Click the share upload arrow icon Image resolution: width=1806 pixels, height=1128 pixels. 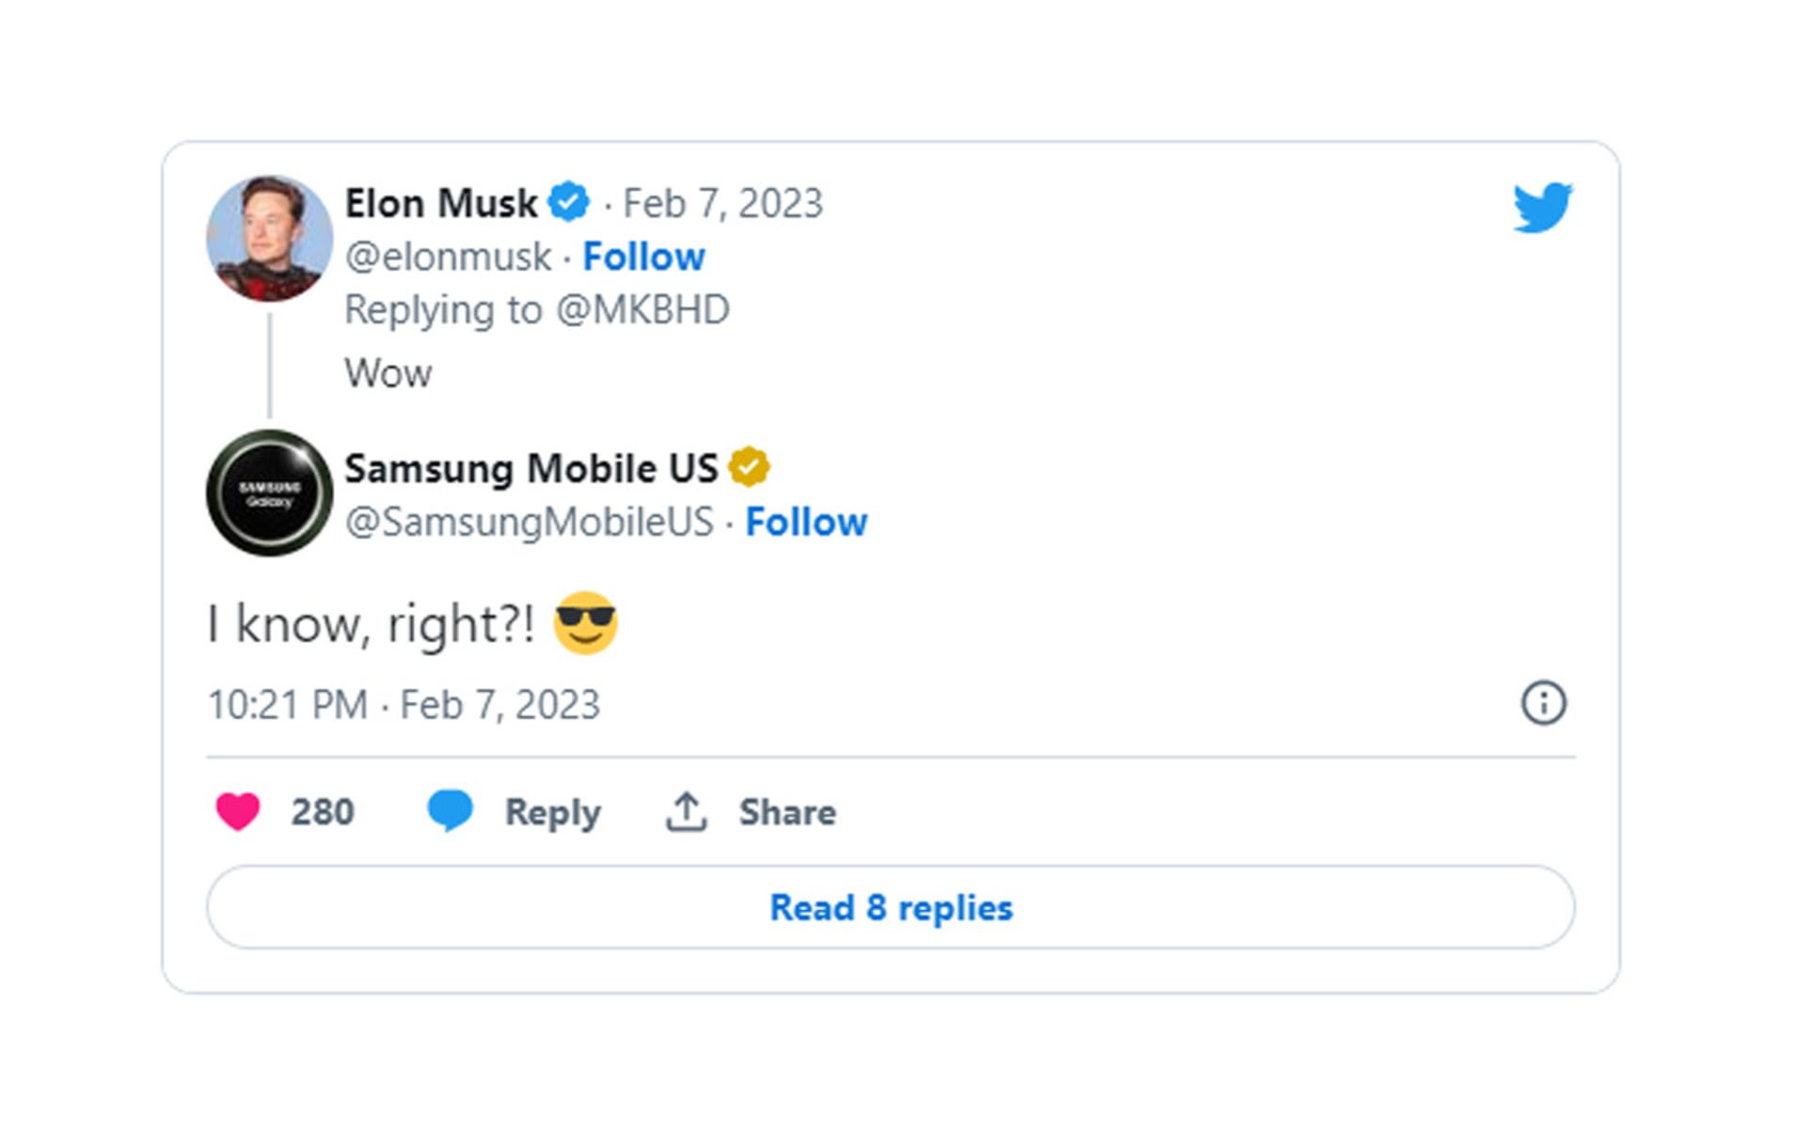coord(686,812)
